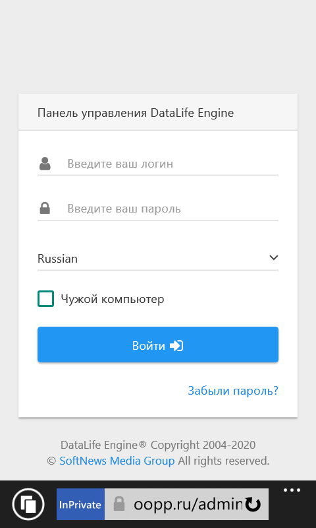Click the padlock icon beside password field
316x528 pixels.
[45, 208]
